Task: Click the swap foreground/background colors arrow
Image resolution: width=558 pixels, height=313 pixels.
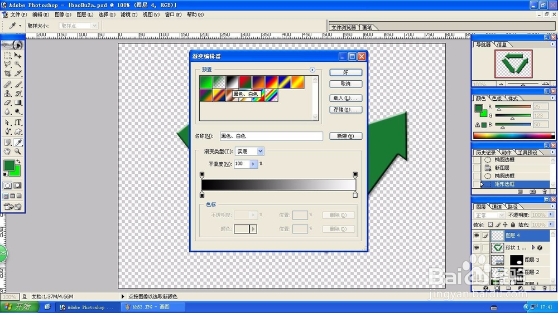Action: point(18,162)
